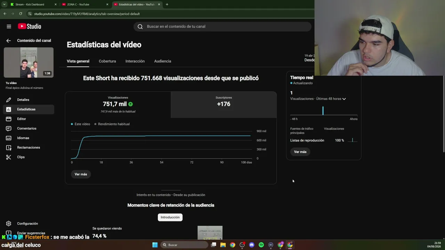The width and height of the screenshot is (445, 250).
Task: Click the Comentarios icon in the sidebar
Action: tap(9, 128)
